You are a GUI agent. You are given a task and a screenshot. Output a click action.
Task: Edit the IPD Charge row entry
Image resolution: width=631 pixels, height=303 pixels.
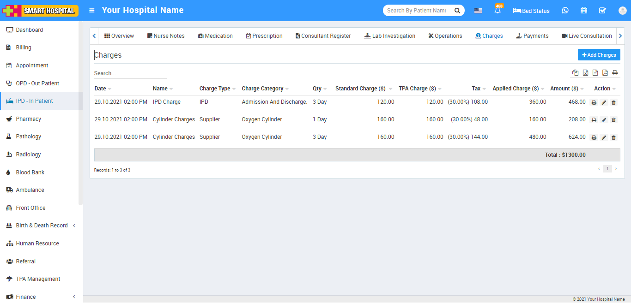tap(604, 102)
